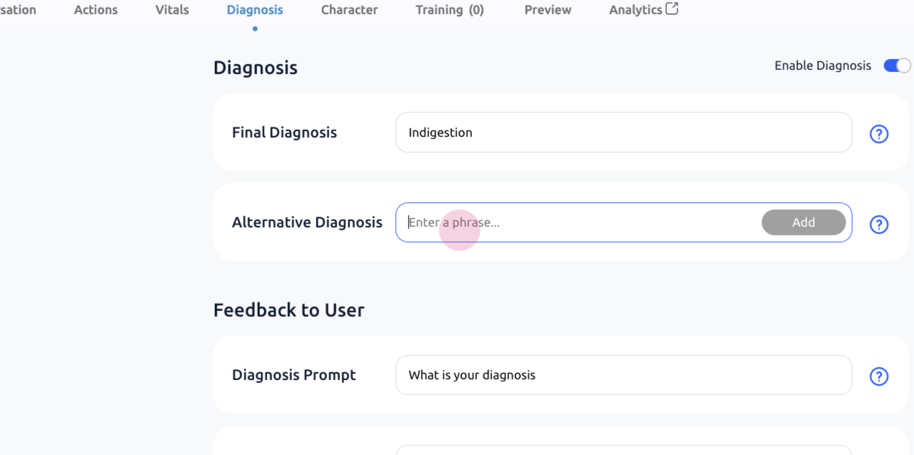Screen dimensions: 914x455
Task: Open the Vitals tab
Action: click(172, 10)
